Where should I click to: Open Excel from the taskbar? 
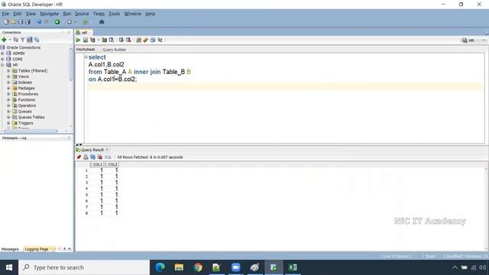tap(293, 267)
